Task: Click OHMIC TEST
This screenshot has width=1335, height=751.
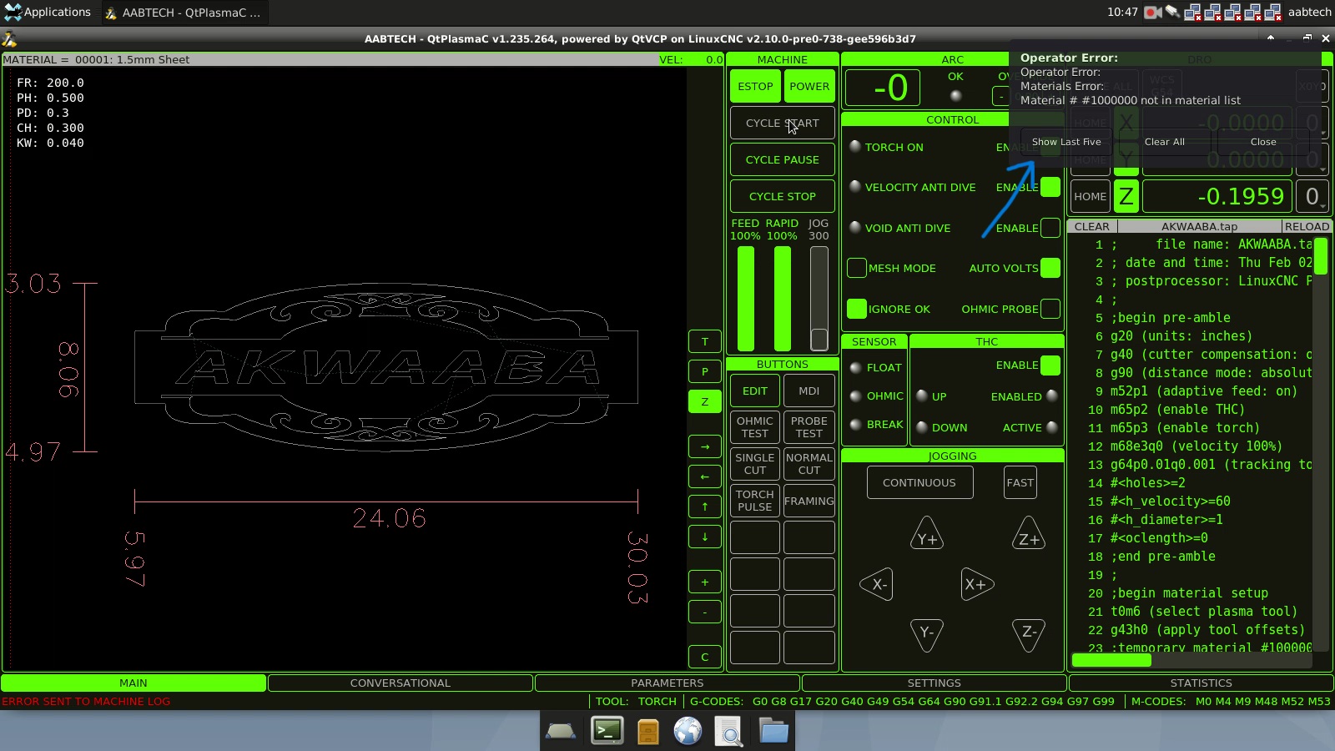Action: 755,427
